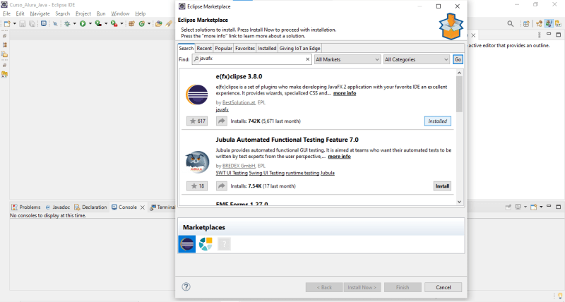This screenshot has width=565, height=302.
Task: Click the help question mark icon
Action: [x=186, y=287]
